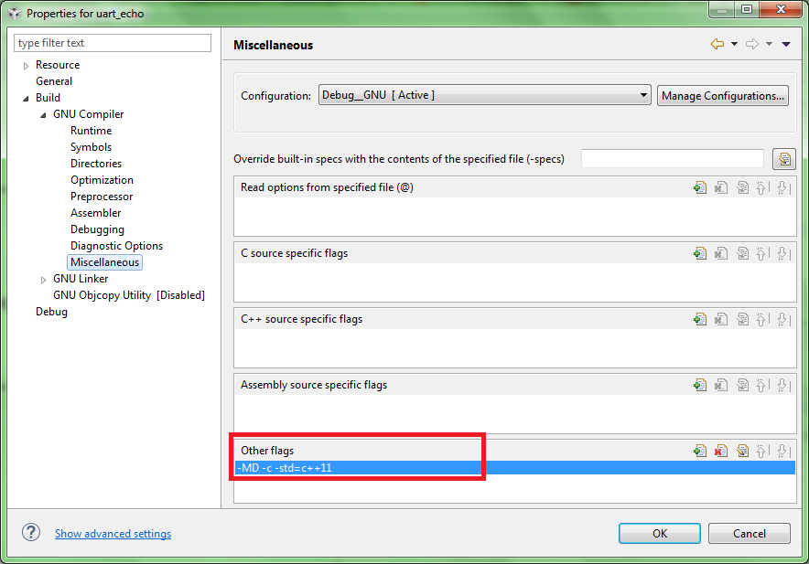Open the Configuration Debug__GNU combo box
809x564 pixels.
pos(484,95)
